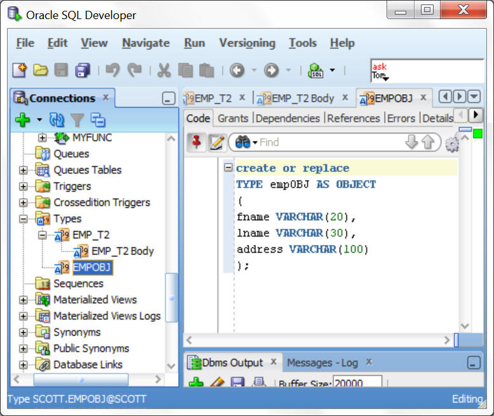The height and width of the screenshot is (416, 494).
Task: Switch to the Messages - Log tab
Action: click(x=322, y=363)
